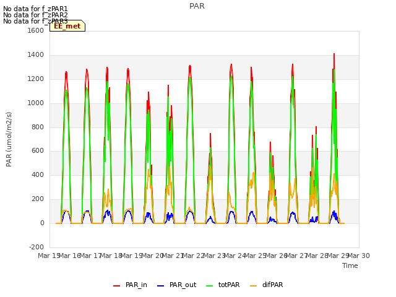396x297 pixels.
Task: Toggle difPAR series in legend
Action: pyautogui.click(x=267, y=285)
